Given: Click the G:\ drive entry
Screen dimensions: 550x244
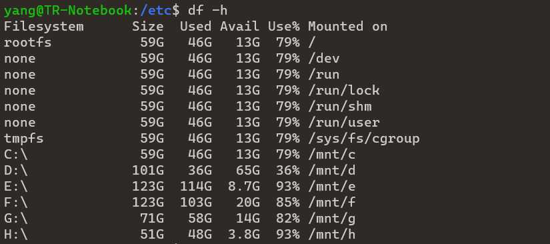Looking at the screenshot, I should [x=16, y=219].
